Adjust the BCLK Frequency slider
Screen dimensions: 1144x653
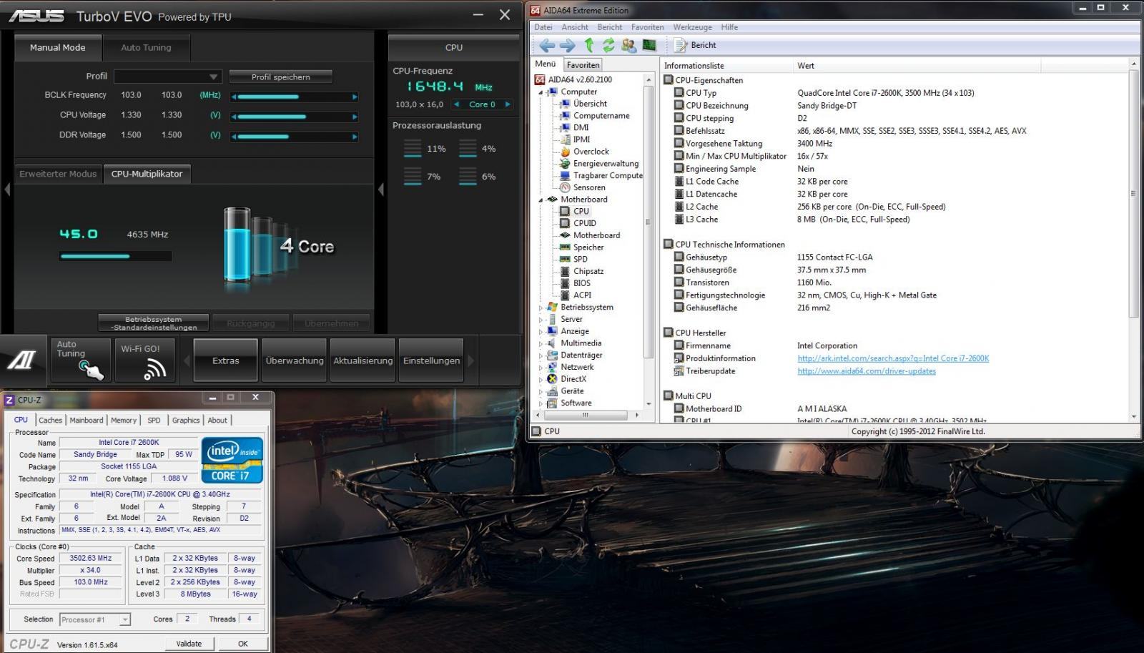pyautogui.click(x=294, y=97)
